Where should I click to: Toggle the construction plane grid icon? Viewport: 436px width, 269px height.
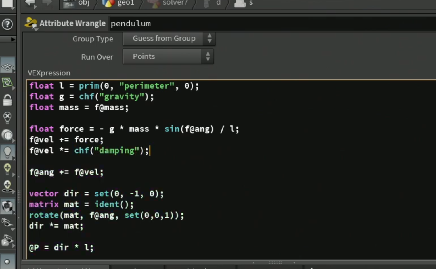7,67
